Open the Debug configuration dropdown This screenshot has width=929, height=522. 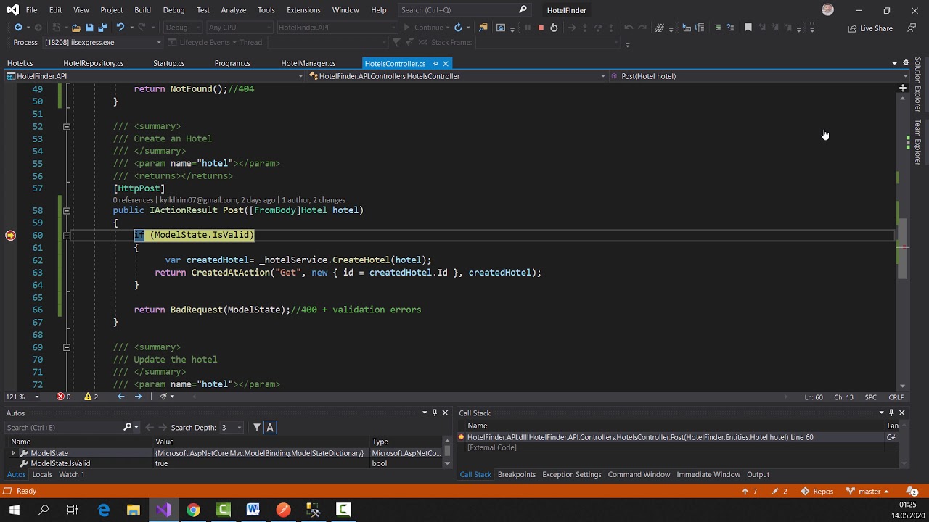tap(182, 28)
